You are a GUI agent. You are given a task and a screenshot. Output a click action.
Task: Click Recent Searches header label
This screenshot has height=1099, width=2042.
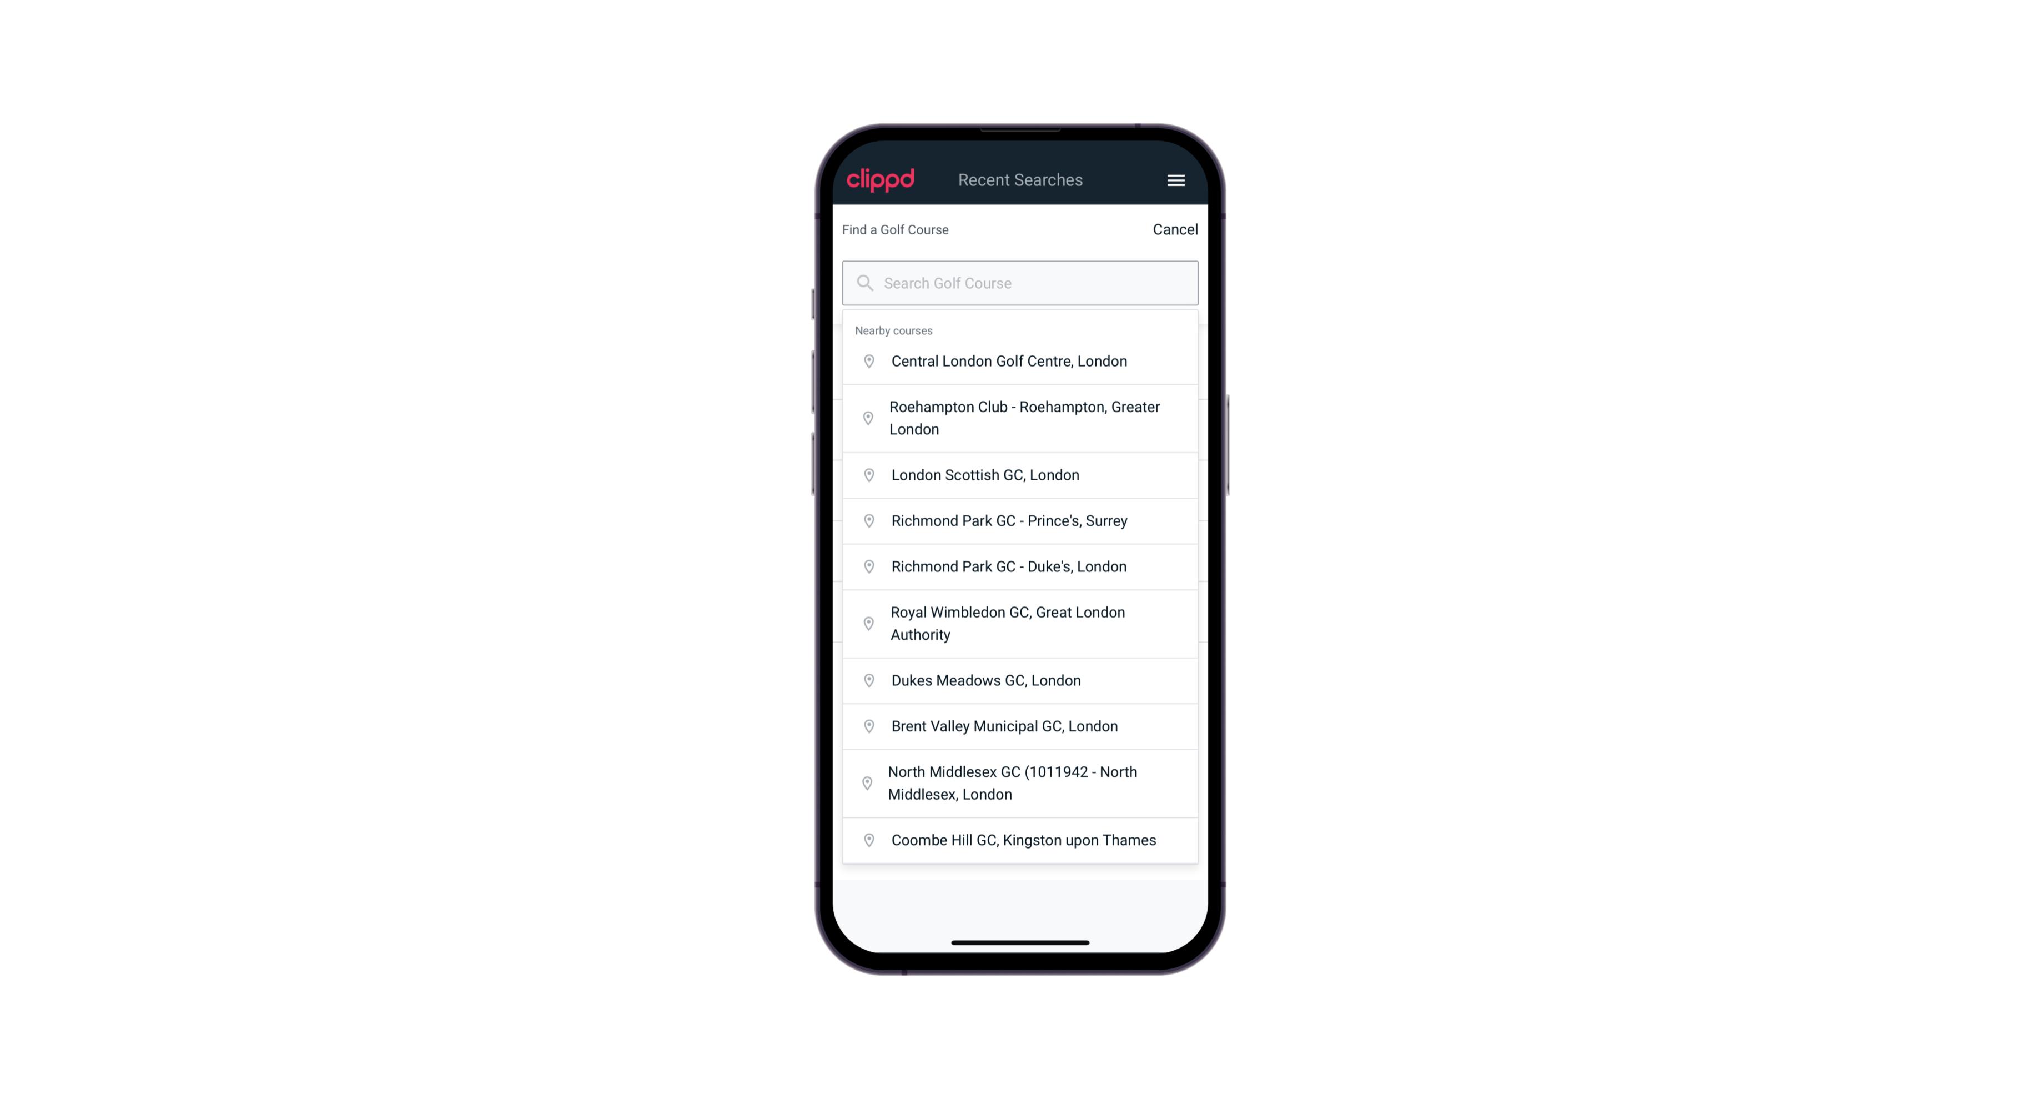(x=1020, y=180)
